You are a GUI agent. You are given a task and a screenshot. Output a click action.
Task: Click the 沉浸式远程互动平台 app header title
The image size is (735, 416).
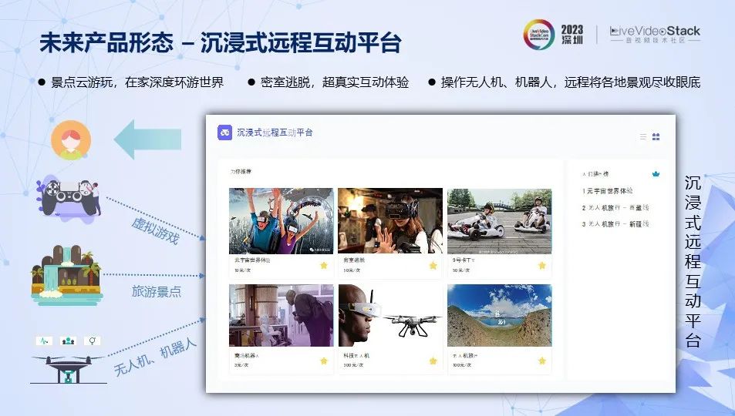(x=275, y=133)
